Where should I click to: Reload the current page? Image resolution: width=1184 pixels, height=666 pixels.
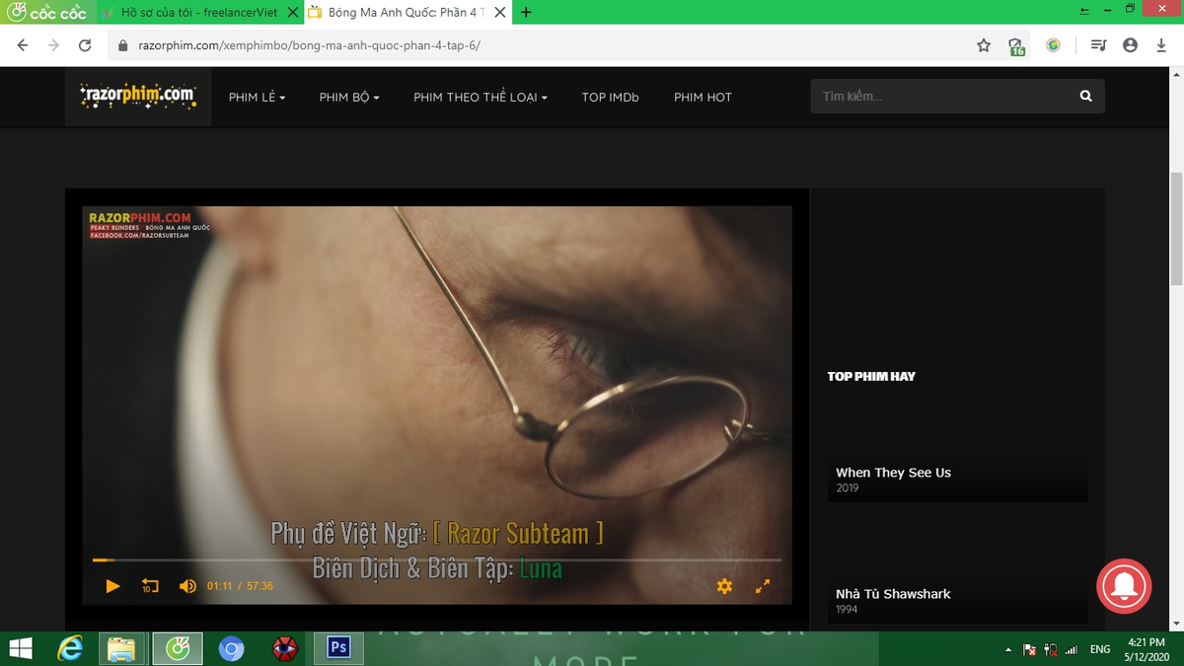click(x=85, y=45)
